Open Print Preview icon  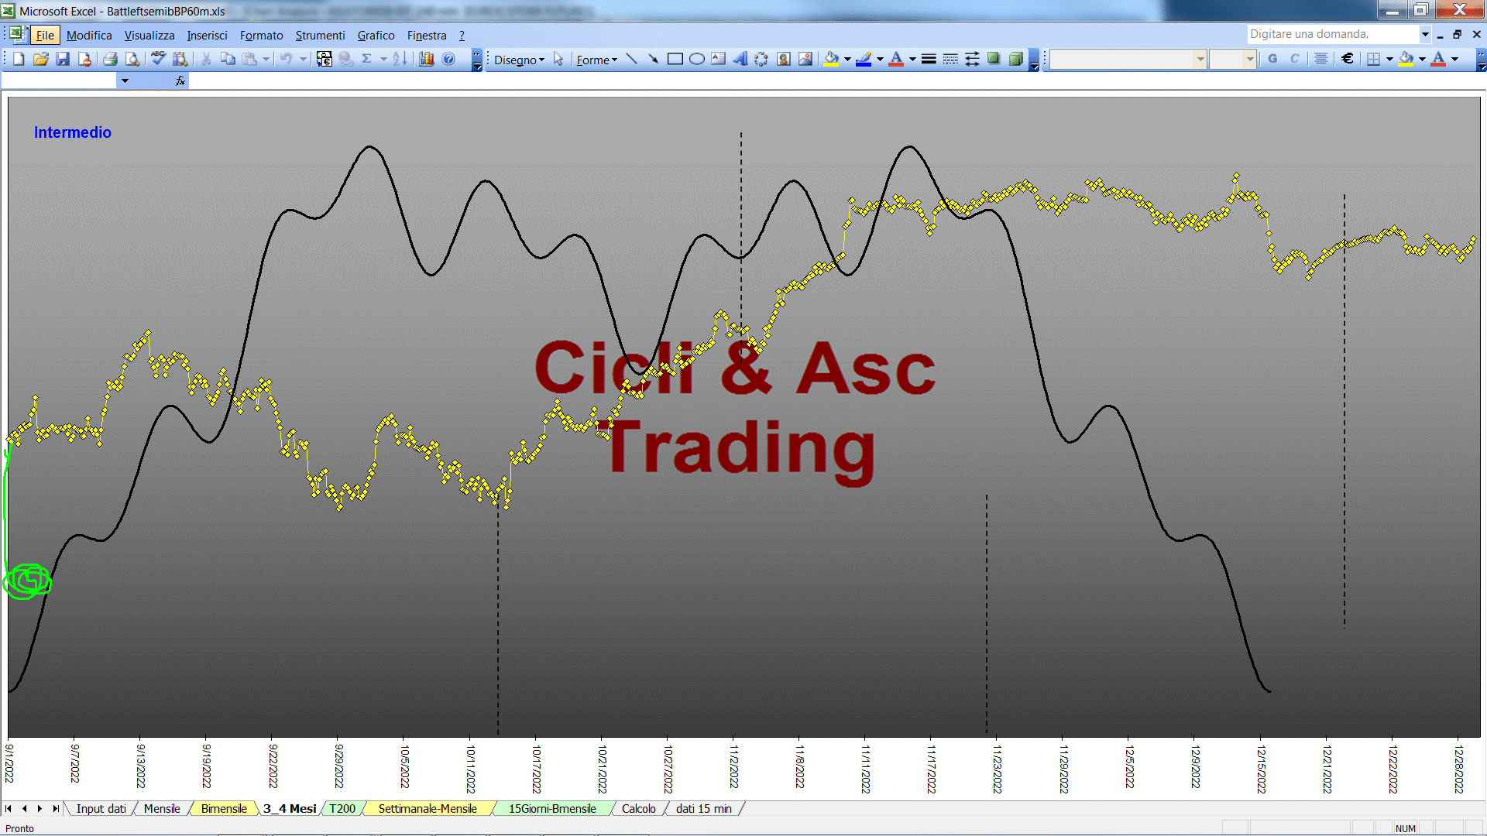[x=132, y=59]
